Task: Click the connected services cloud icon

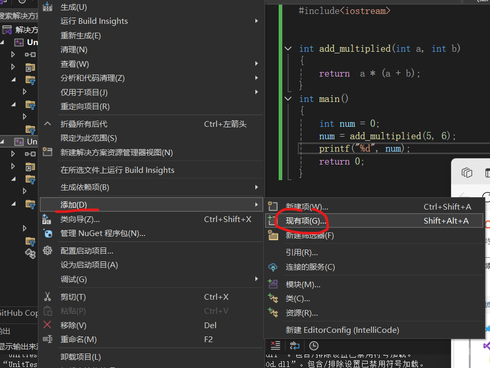Action: coord(273,267)
